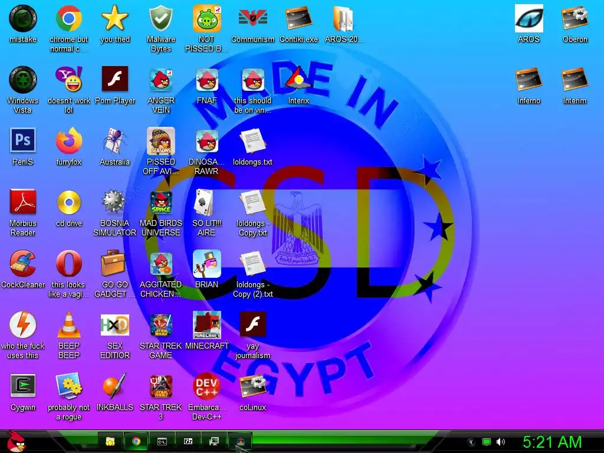
Task: Open the BRIAN slingshot bird icon
Action: 207,264
